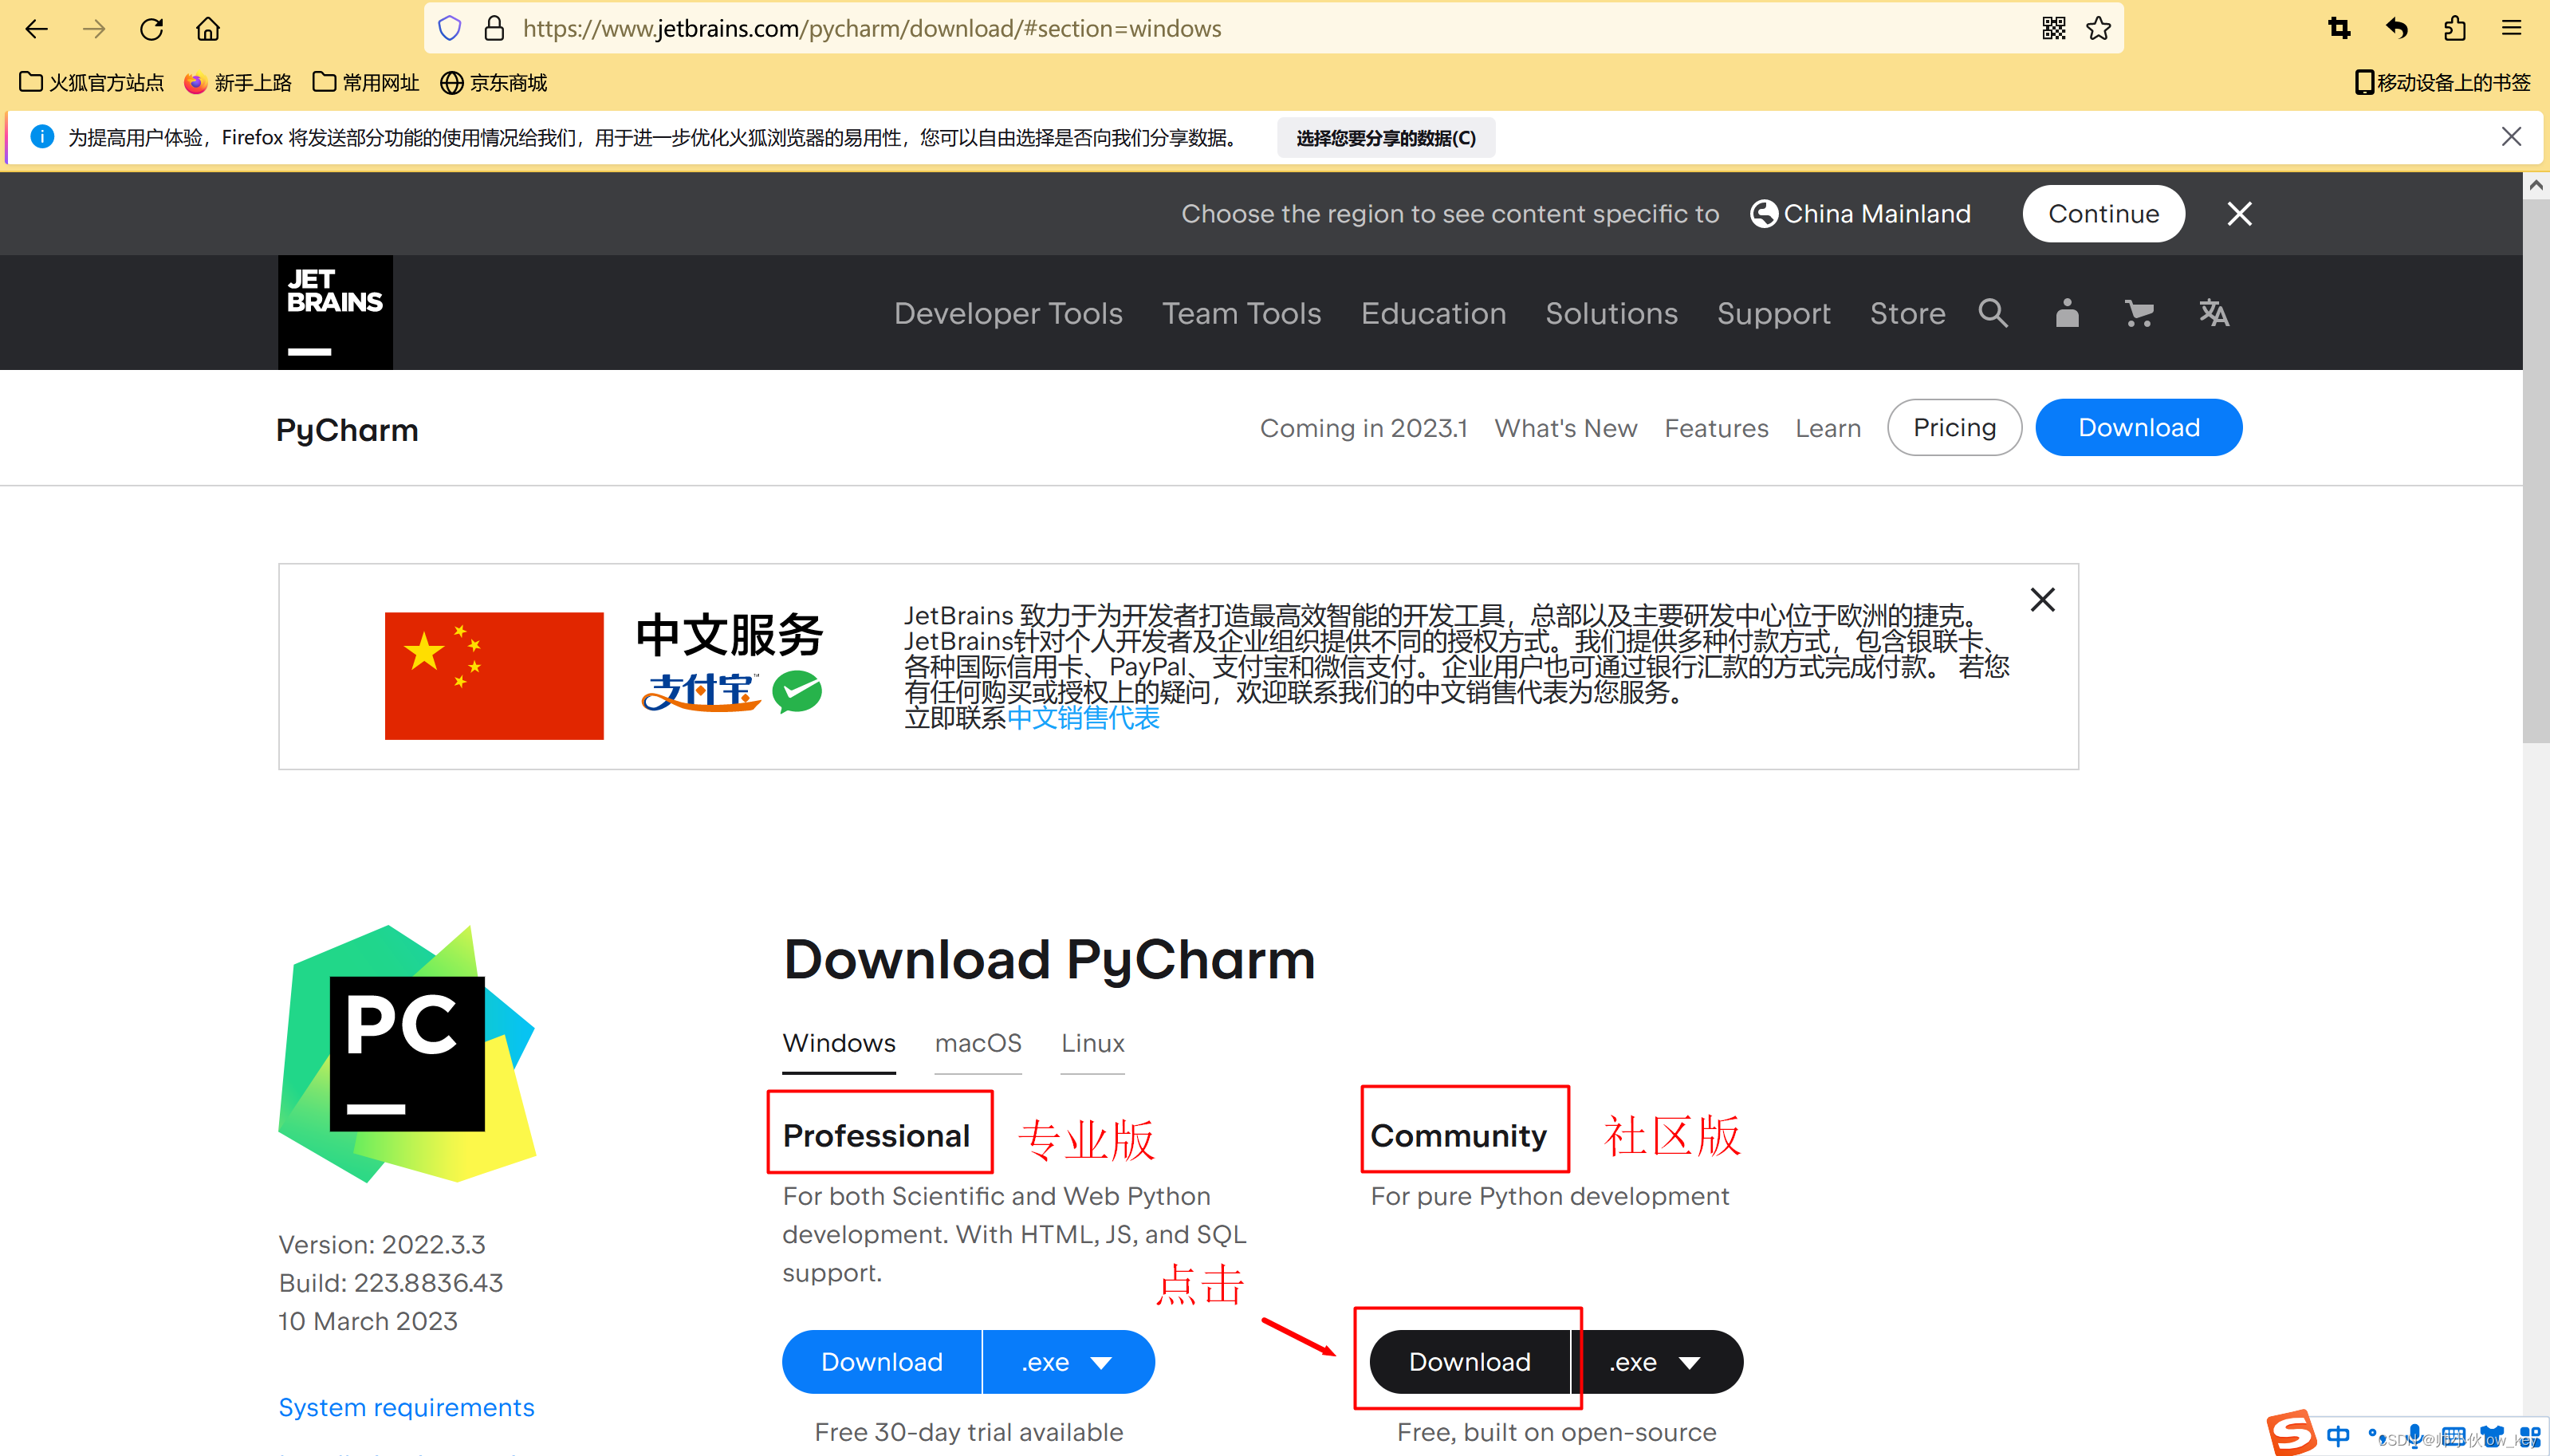Click Continue for China Mainland region
Image resolution: width=2550 pixels, height=1456 pixels.
[x=2102, y=214]
